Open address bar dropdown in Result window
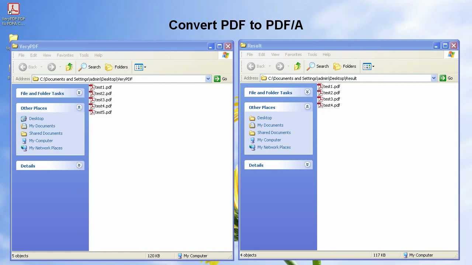The image size is (472, 265). 434,78
